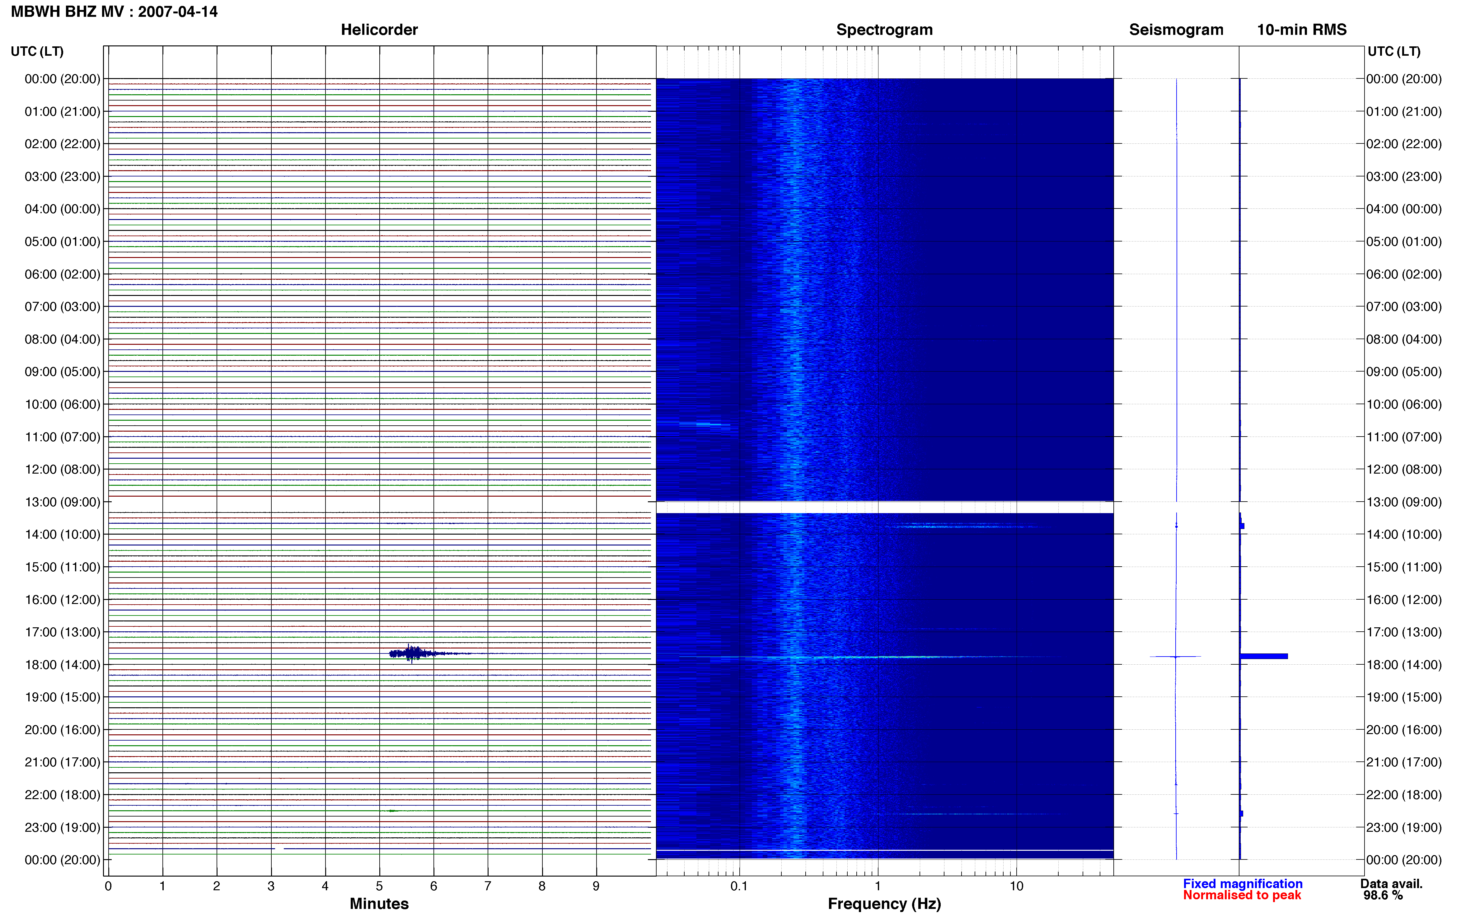1475x922 pixels.
Task: Click the large RMS bar near 18:00
Action: click(x=1263, y=656)
